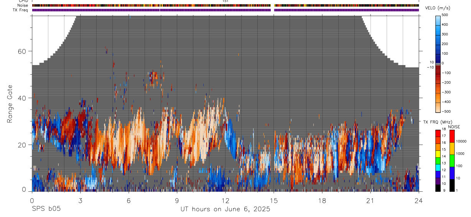The width and height of the screenshot is (471, 217).
Task: Click the 3 tick on UT hours axis
Action: point(80,200)
